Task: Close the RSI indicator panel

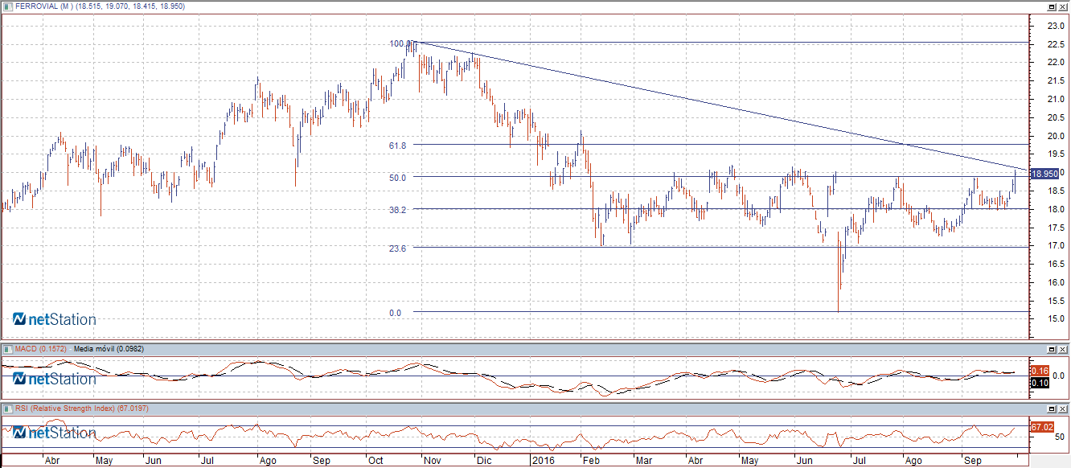Action: (1063, 409)
